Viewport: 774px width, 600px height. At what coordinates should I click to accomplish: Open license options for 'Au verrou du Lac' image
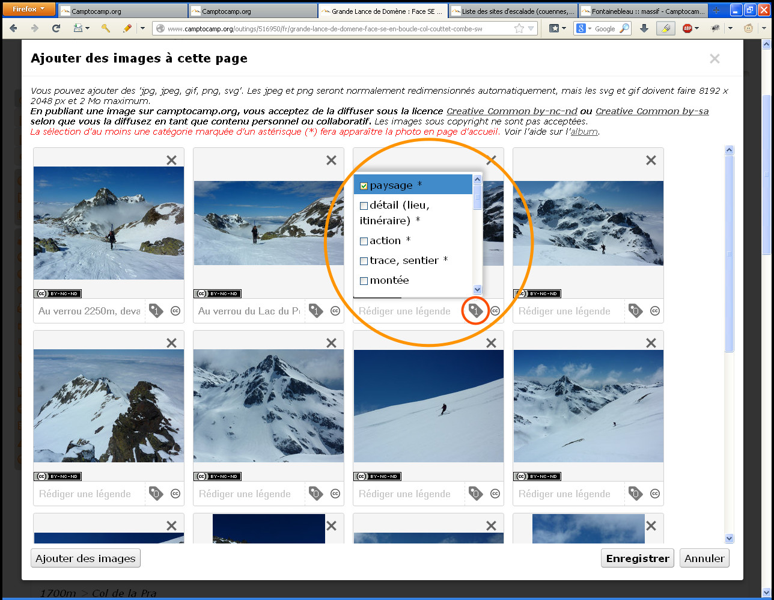click(335, 311)
